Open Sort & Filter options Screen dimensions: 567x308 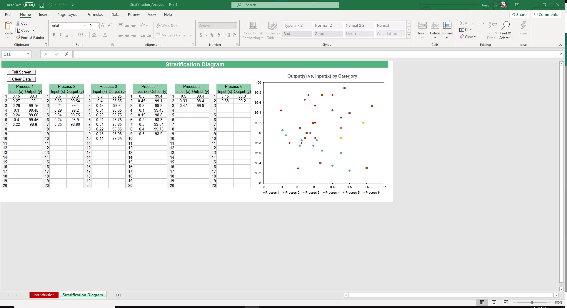click(x=492, y=31)
